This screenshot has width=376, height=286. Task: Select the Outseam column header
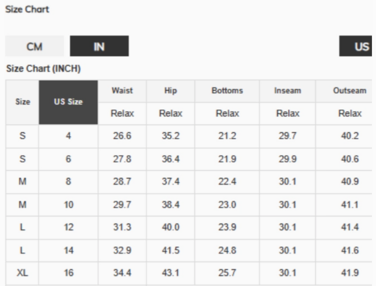click(x=350, y=91)
